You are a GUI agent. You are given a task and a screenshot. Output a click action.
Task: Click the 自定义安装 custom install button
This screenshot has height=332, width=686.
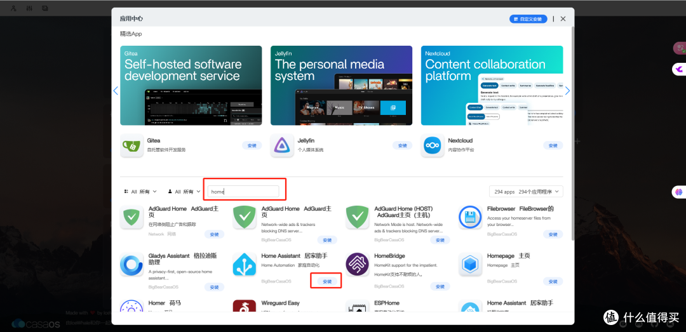(x=528, y=19)
